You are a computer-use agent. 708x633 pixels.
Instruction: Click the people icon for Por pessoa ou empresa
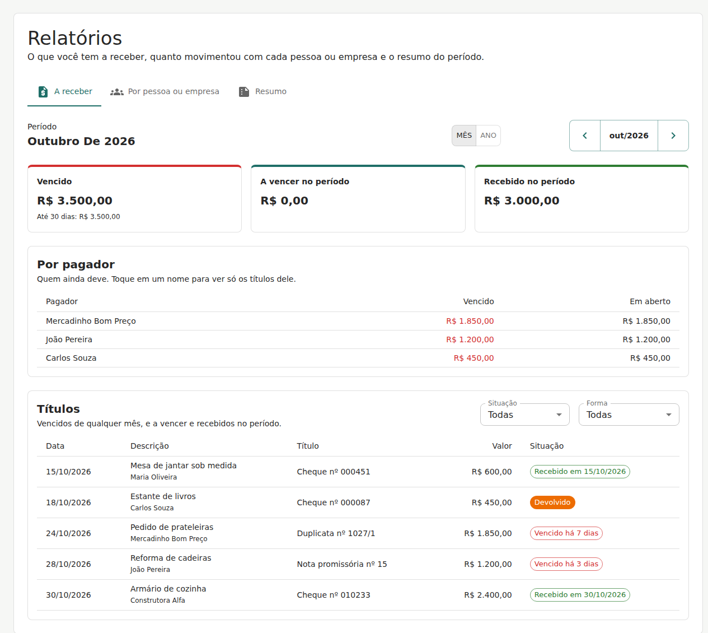[x=117, y=92]
